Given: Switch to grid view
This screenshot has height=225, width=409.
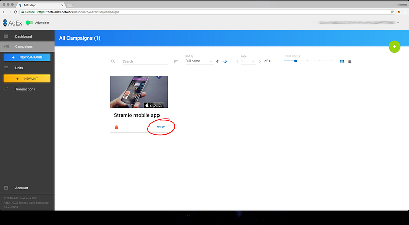Looking at the screenshot, I should pyautogui.click(x=342, y=61).
